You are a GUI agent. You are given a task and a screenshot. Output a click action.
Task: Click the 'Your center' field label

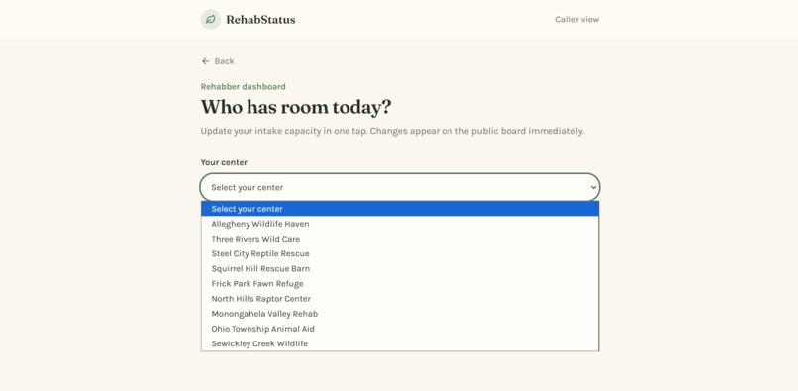[x=224, y=162]
